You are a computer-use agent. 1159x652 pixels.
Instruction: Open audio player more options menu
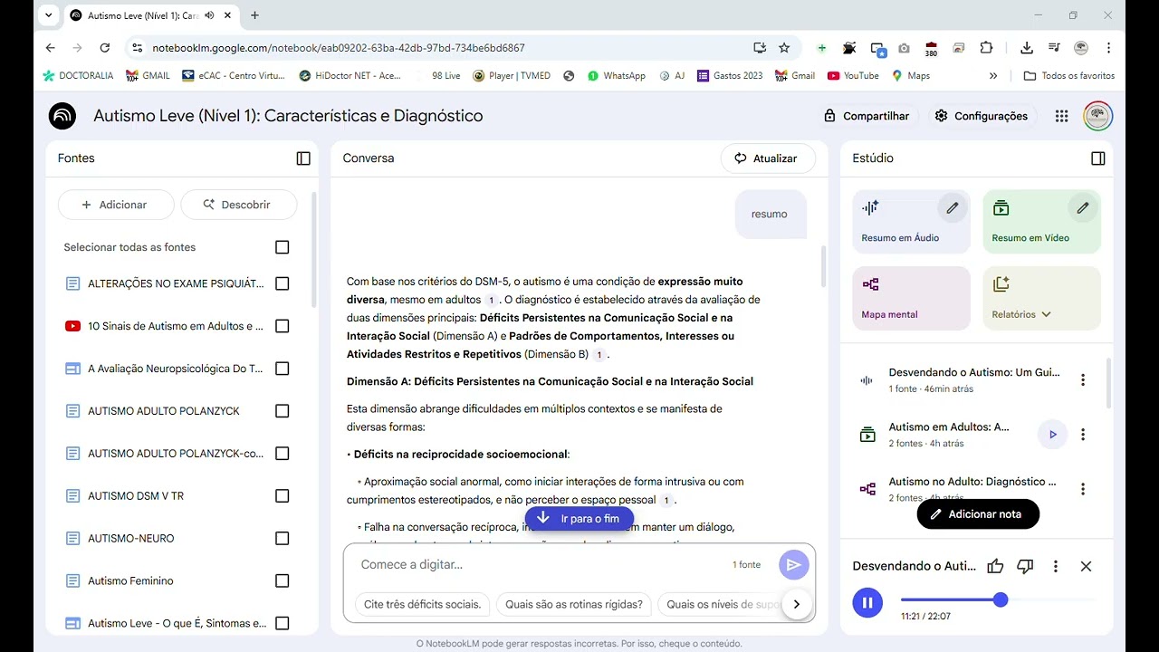[x=1056, y=567]
